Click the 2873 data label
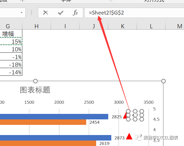This screenshot has width=184, height=146. (x=120, y=138)
